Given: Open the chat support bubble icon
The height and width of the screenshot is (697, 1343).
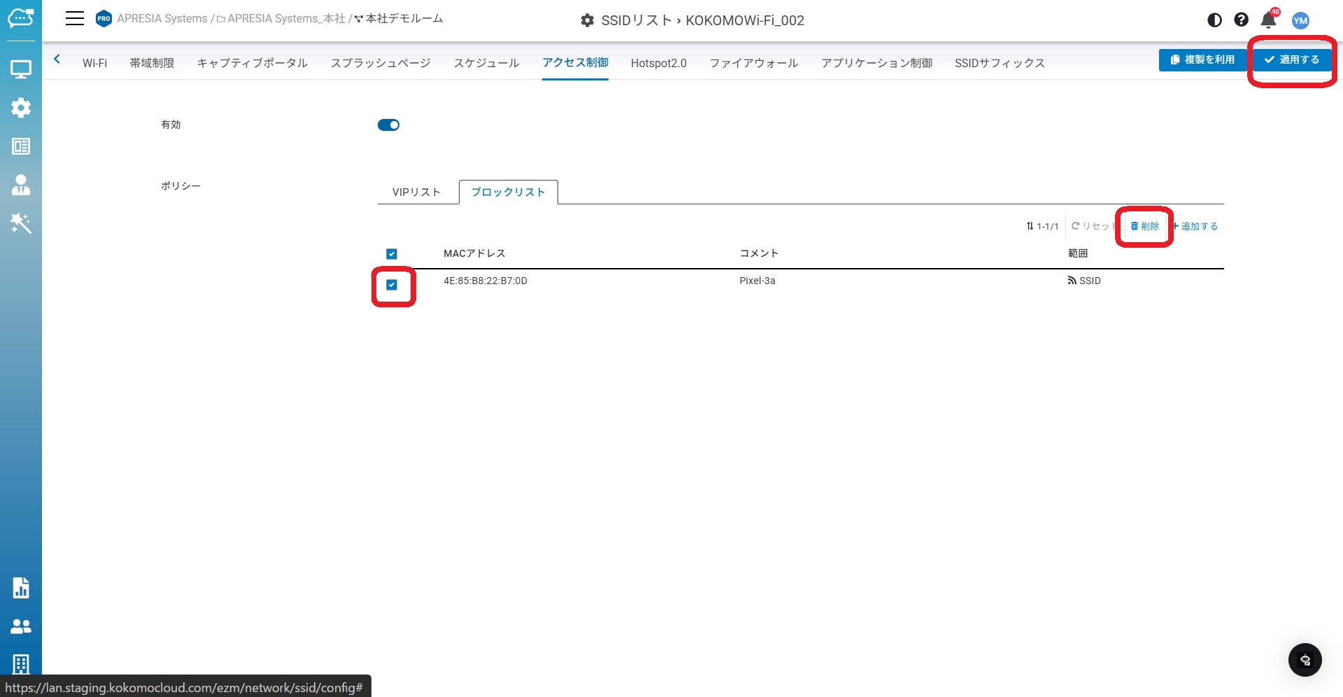Looking at the screenshot, I should (x=1305, y=660).
